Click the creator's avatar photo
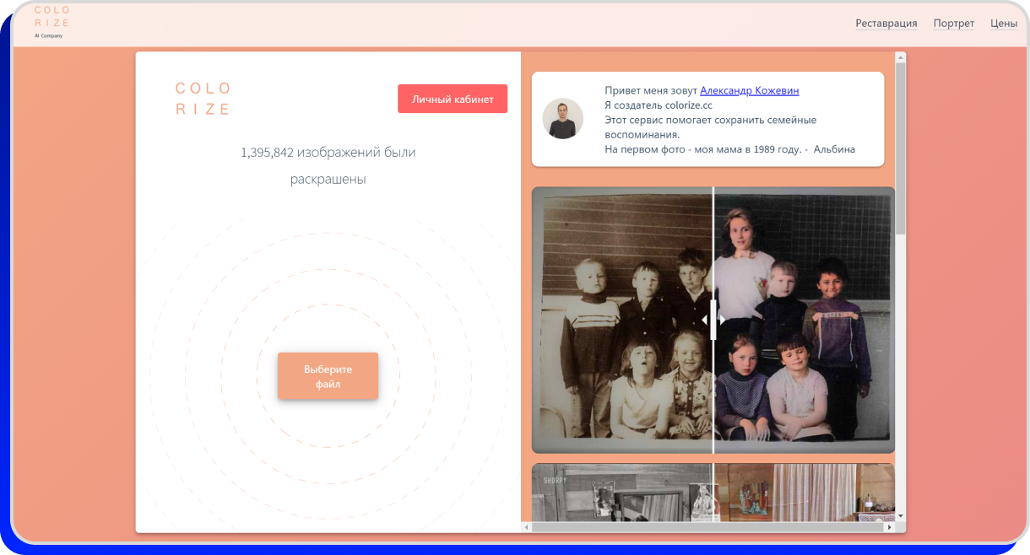 (x=562, y=119)
